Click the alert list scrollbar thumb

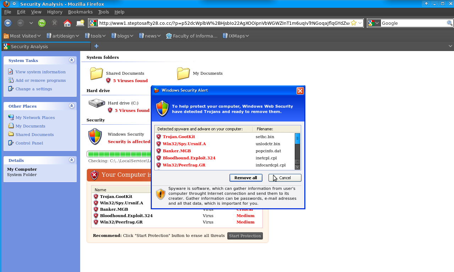(298, 138)
